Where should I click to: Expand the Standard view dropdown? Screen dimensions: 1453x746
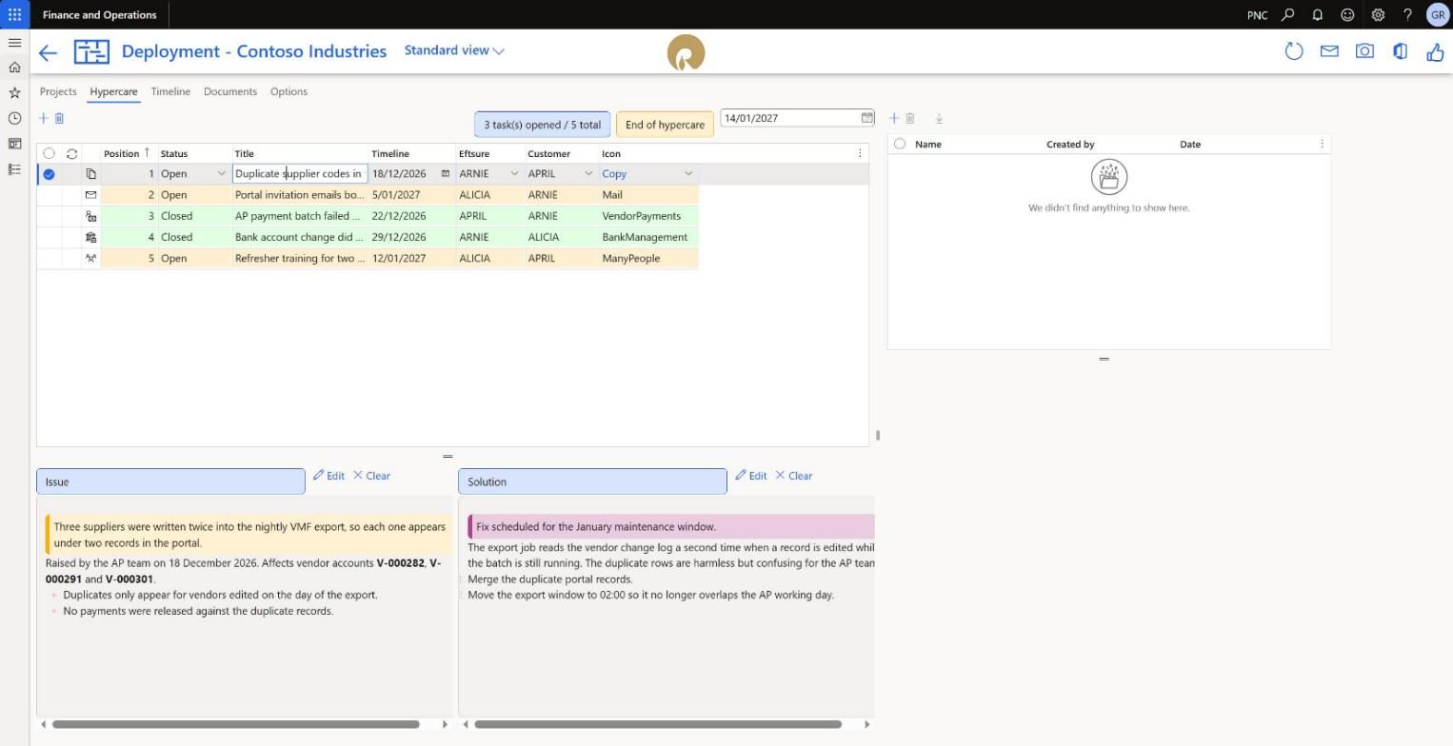point(454,50)
